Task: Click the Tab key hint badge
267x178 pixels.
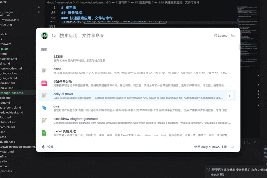Action: [233, 36]
